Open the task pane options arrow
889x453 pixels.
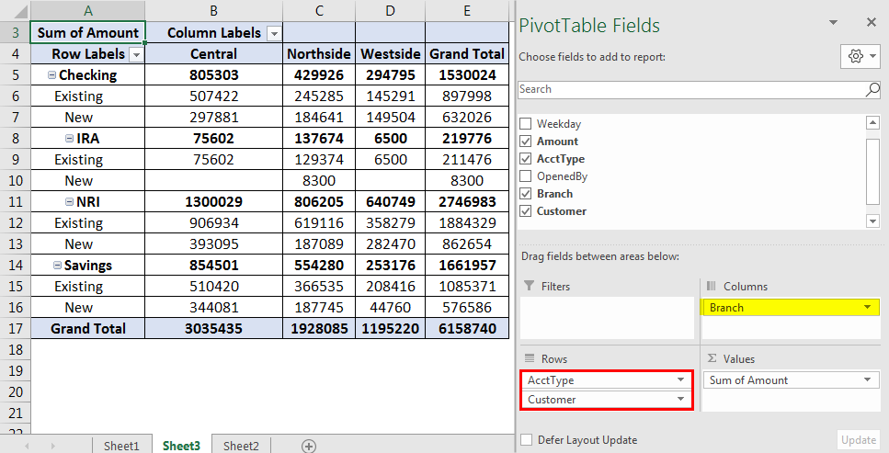point(833,22)
